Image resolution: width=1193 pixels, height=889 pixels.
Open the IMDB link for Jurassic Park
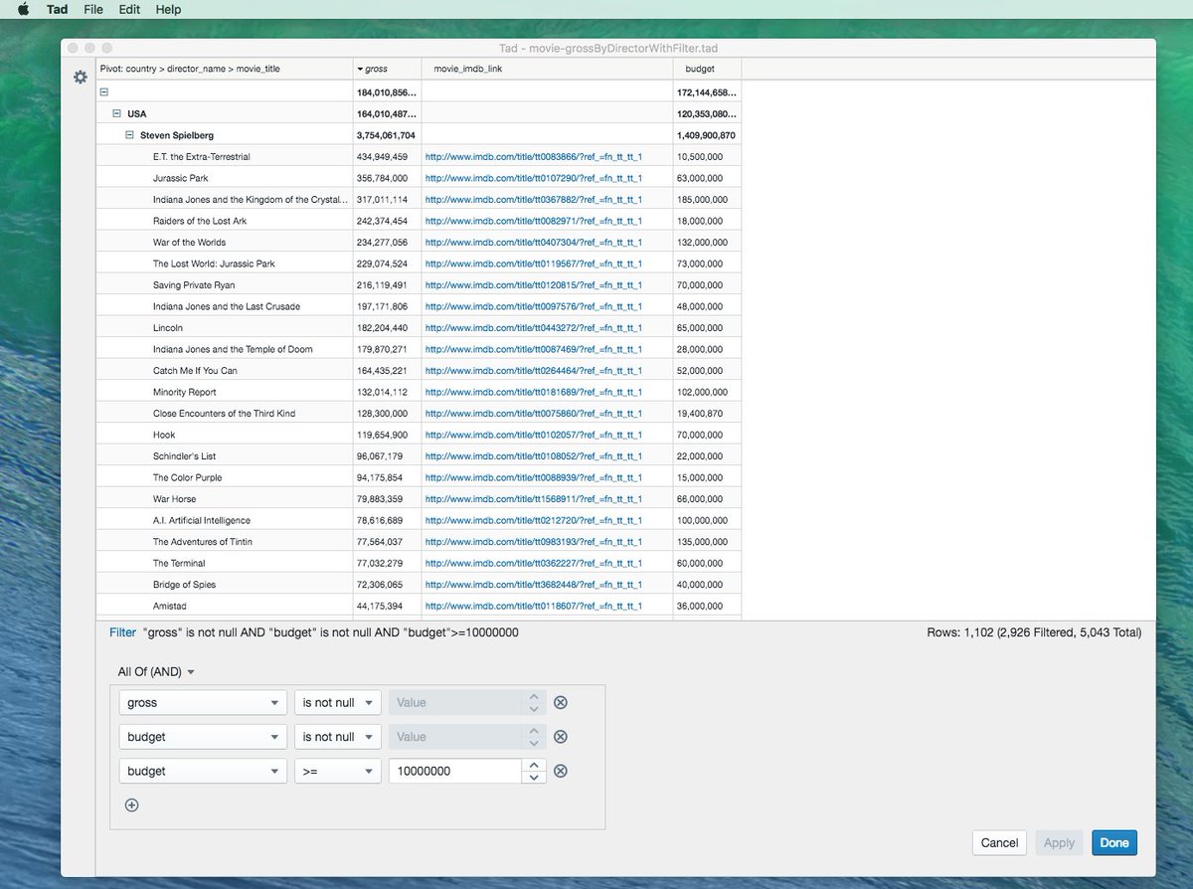tap(533, 178)
